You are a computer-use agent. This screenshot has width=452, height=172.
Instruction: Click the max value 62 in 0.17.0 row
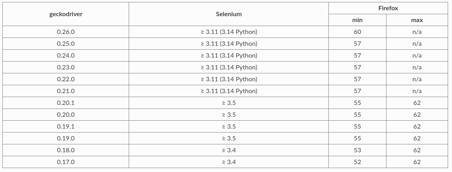click(417, 162)
